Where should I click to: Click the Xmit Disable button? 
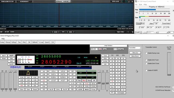[120, 93]
